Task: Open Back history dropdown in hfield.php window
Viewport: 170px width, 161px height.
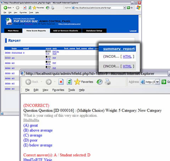Action: tap(42, 82)
